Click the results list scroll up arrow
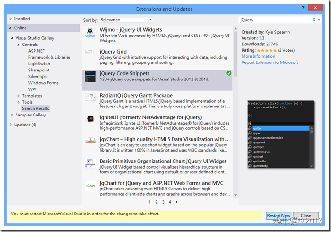331x232 pixels. coord(235,28)
